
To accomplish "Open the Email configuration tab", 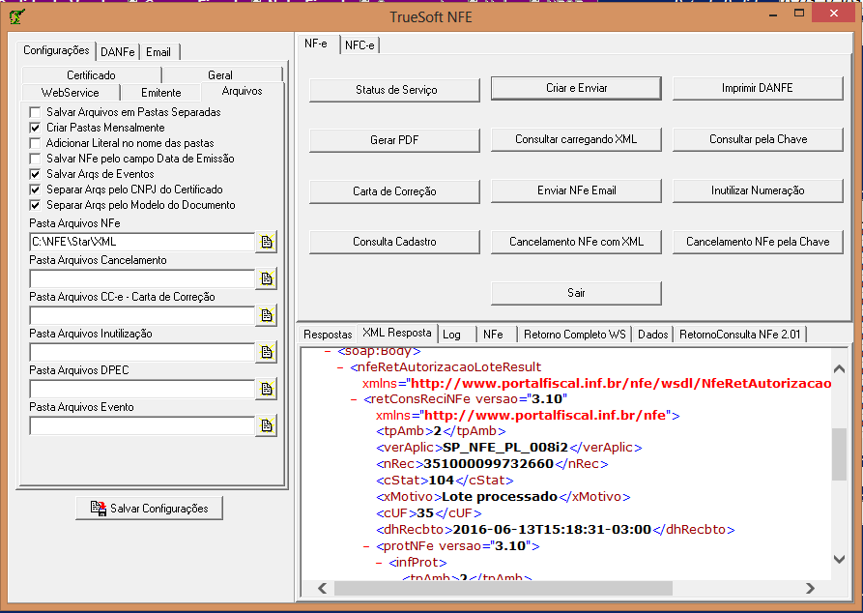I will point(158,52).
